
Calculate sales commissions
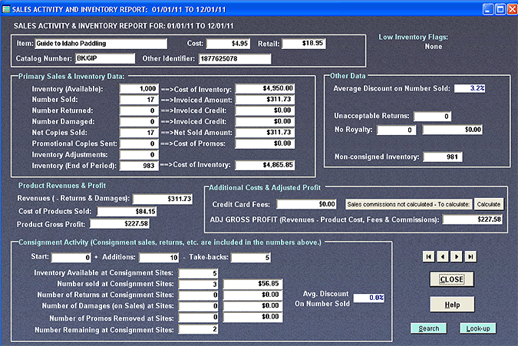click(x=487, y=204)
